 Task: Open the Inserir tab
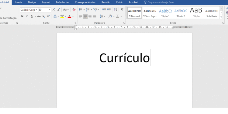pos(19,2)
